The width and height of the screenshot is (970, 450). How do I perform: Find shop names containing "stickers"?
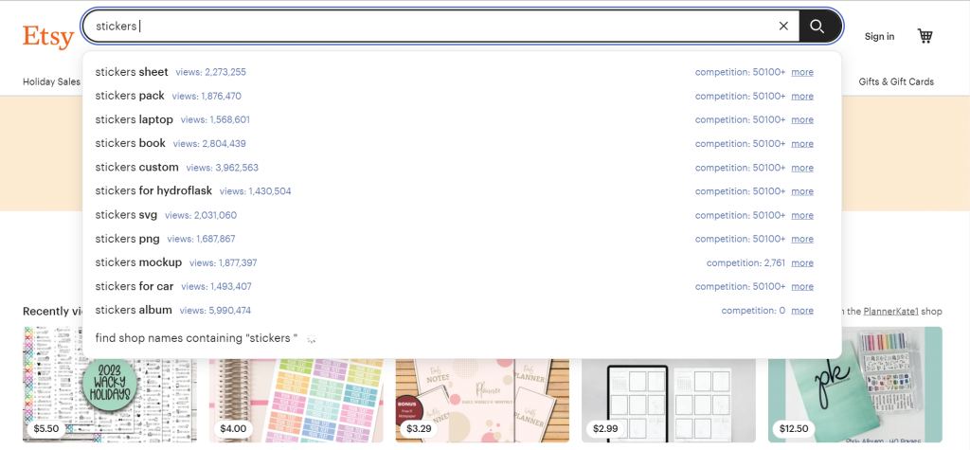196,338
